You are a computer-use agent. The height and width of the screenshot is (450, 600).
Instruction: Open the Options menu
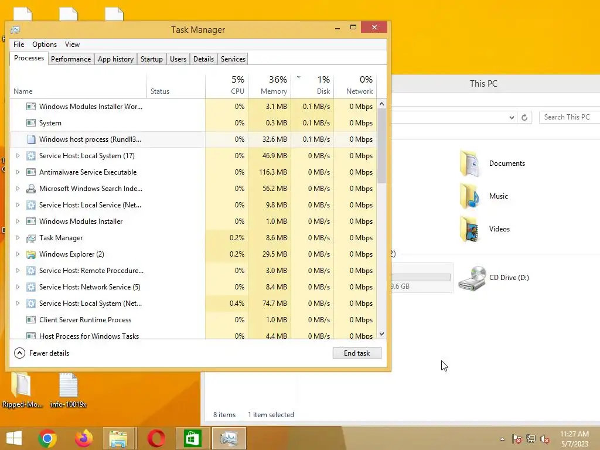tap(45, 45)
